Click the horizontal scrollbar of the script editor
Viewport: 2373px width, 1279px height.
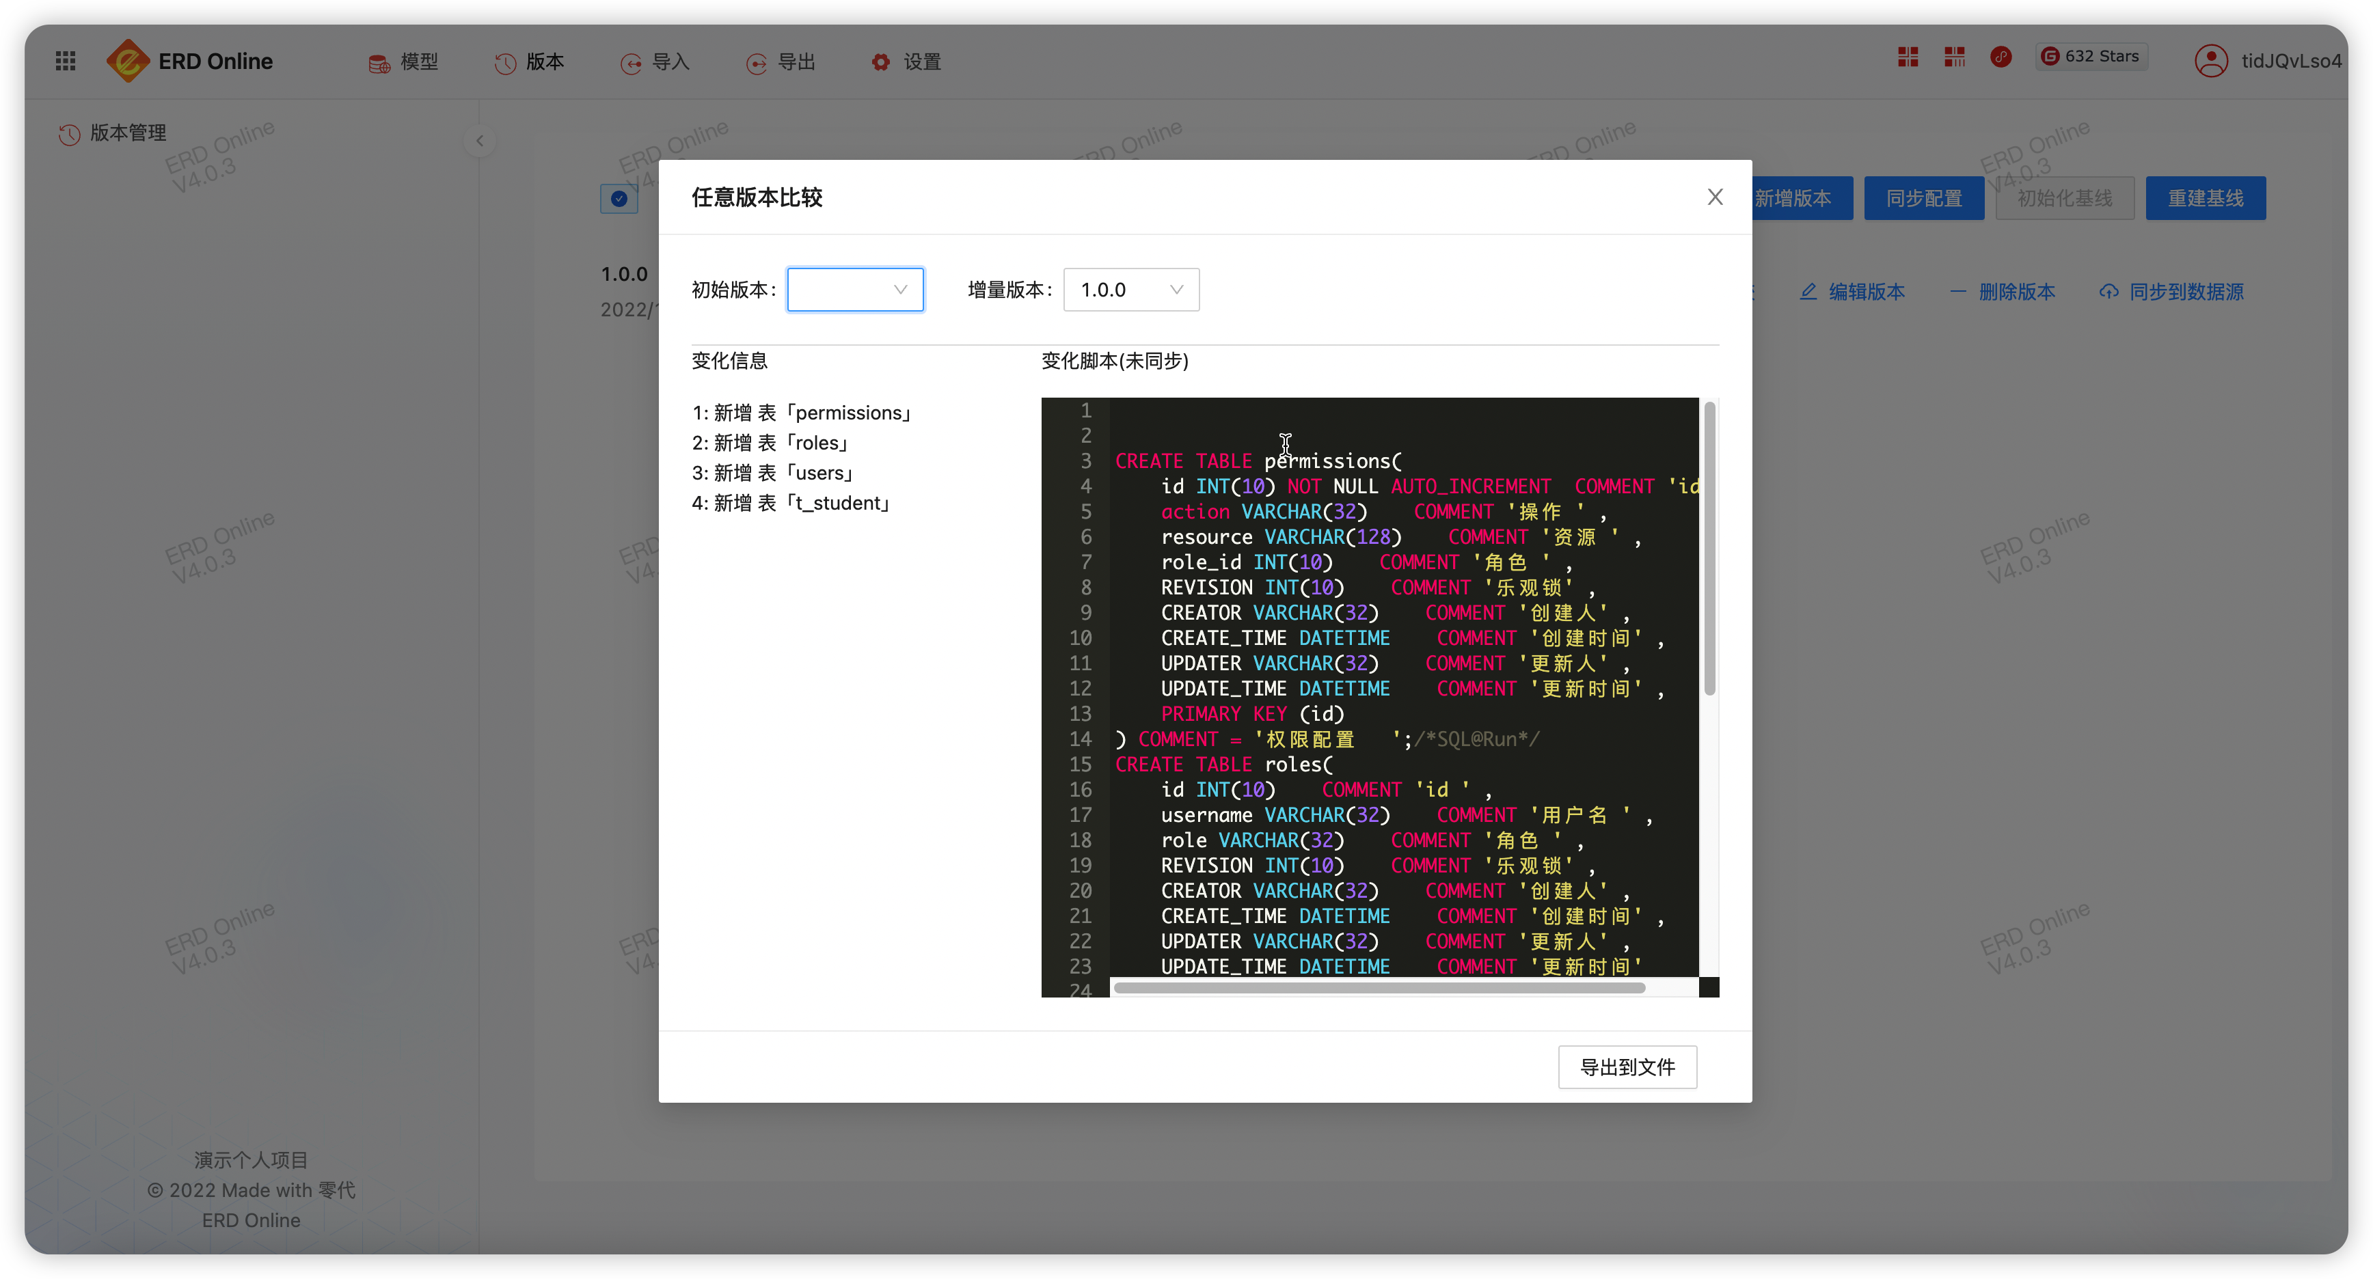click(1379, 987)
